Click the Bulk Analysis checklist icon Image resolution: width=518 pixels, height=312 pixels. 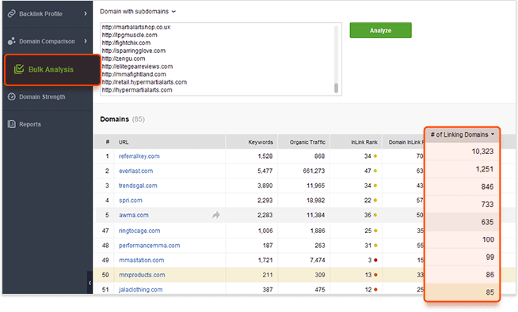[x=19, y=70]
